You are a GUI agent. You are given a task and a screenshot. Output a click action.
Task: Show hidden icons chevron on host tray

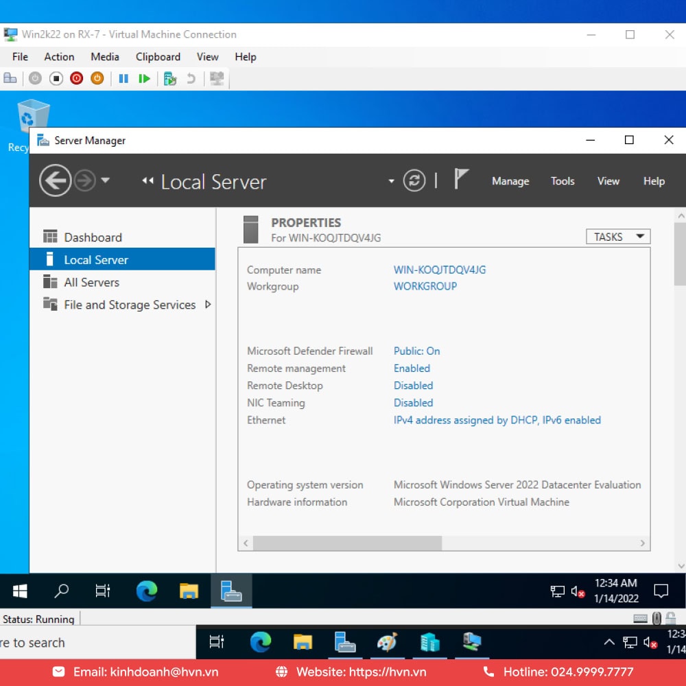point(609,642)
